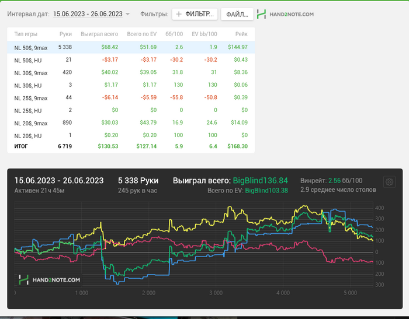Sort by the бб/100 column header
Screen dimensions: 409x319
[x=174, y=34]
